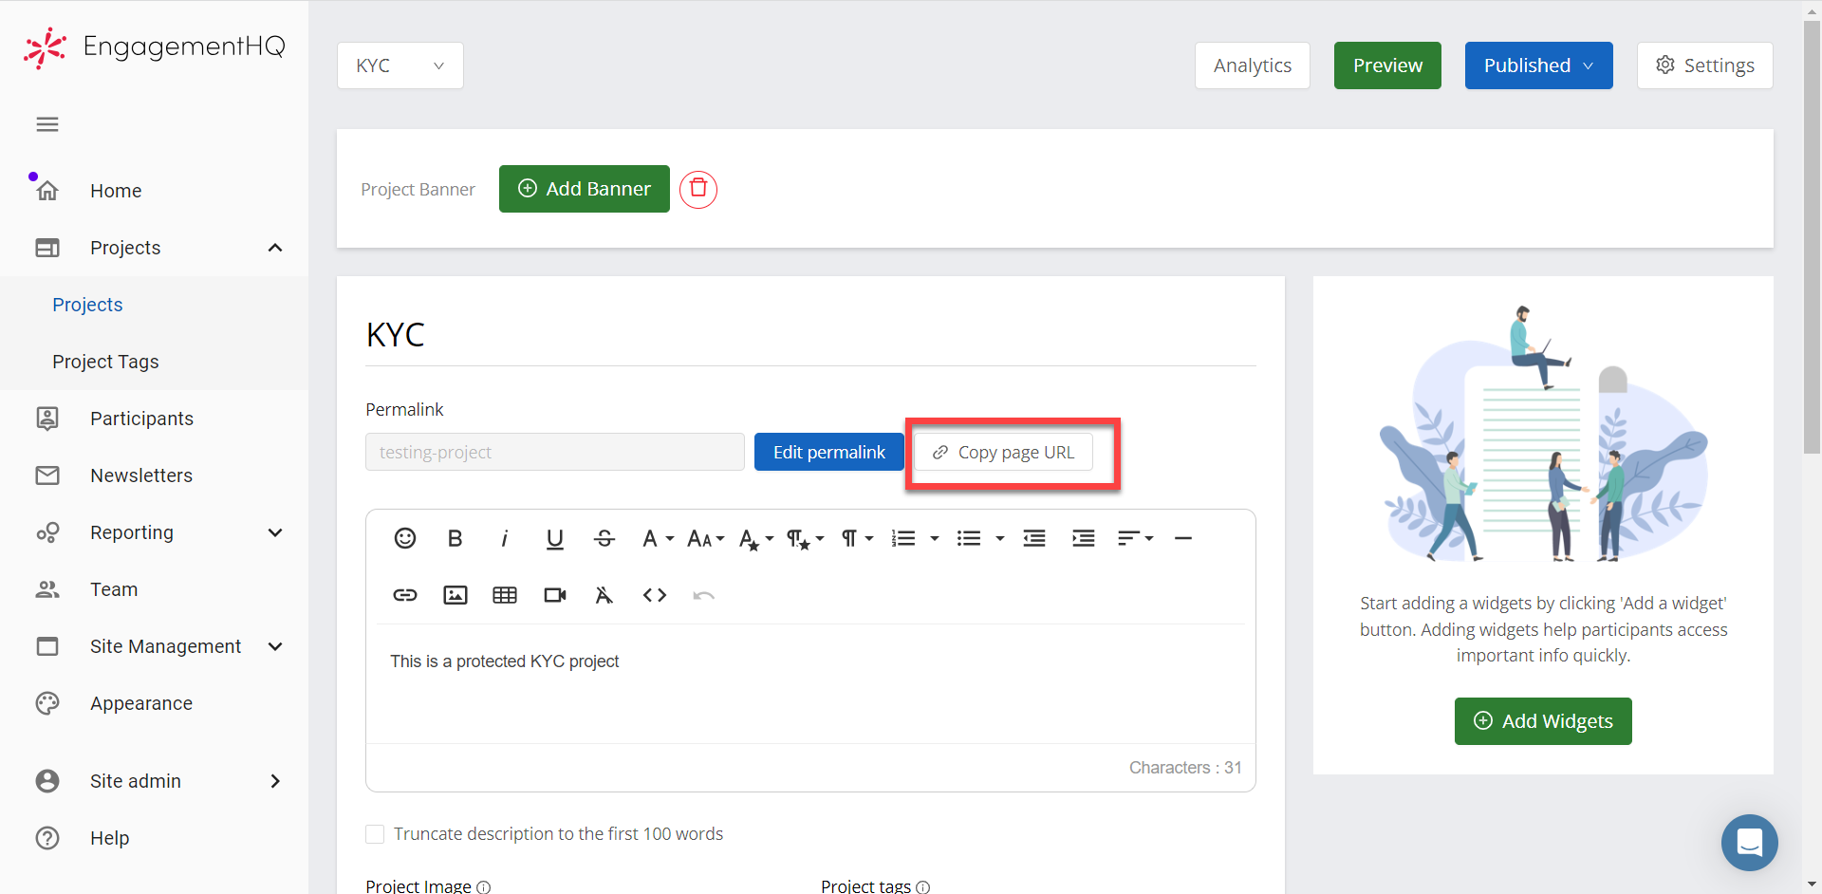Screen dimensions: 1822x894
Task: Open the font family dropdown
Action: [658, 538]
